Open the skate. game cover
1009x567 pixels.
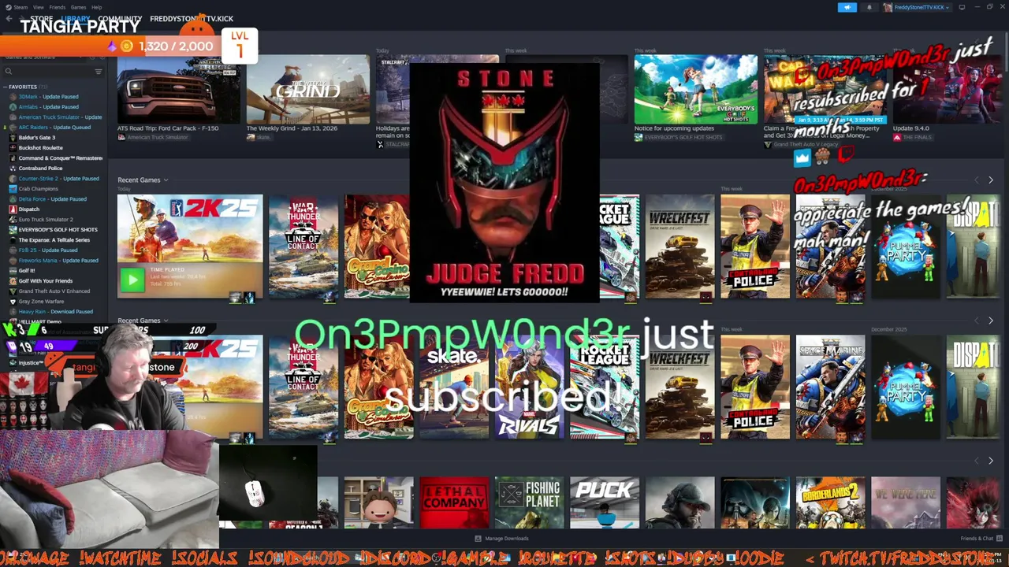pyautogui.click(x=454, y=387)
